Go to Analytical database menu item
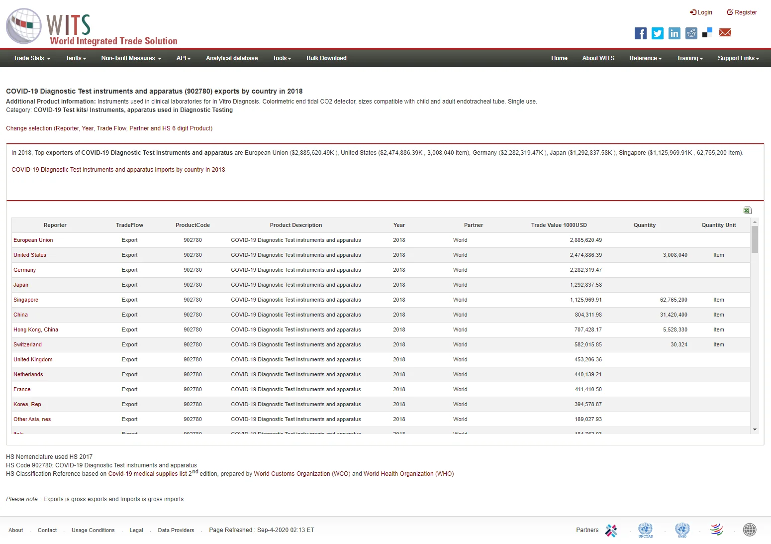Screen dimensions: 771x544 (231, 58)
